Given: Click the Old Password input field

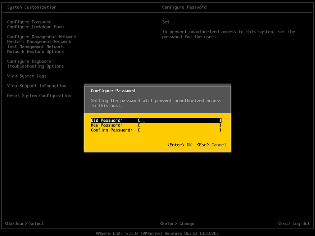Looking at the screenshot, I should pos(180,120).
